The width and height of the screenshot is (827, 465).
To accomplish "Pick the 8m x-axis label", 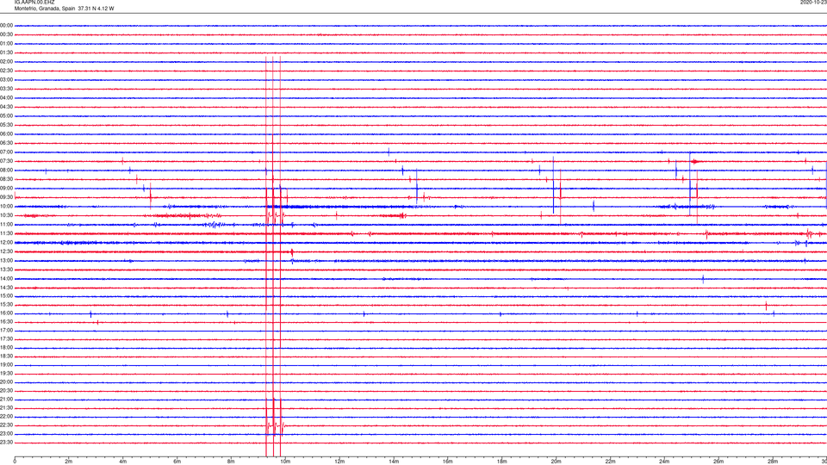I will pyautogui.click(x=231, y=462).
